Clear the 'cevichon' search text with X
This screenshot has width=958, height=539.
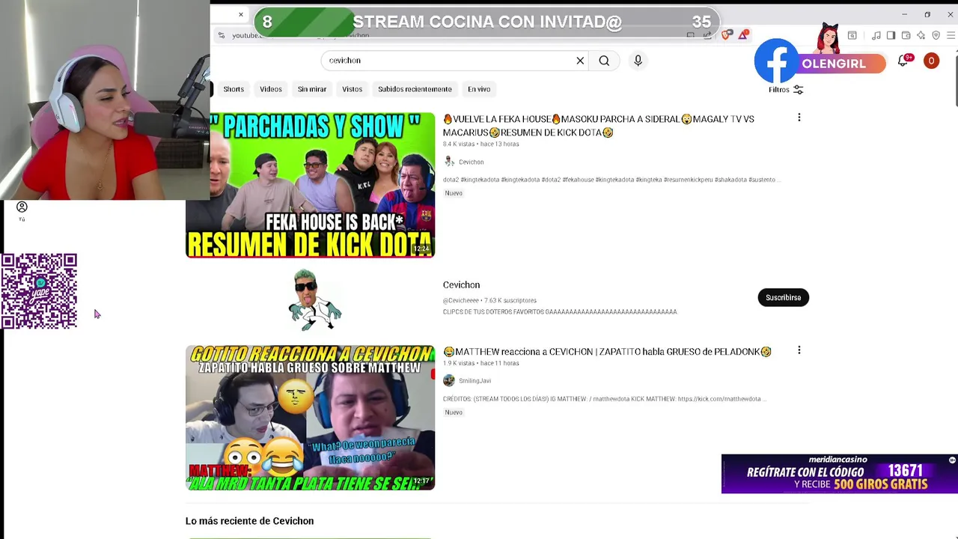(580, 61)
